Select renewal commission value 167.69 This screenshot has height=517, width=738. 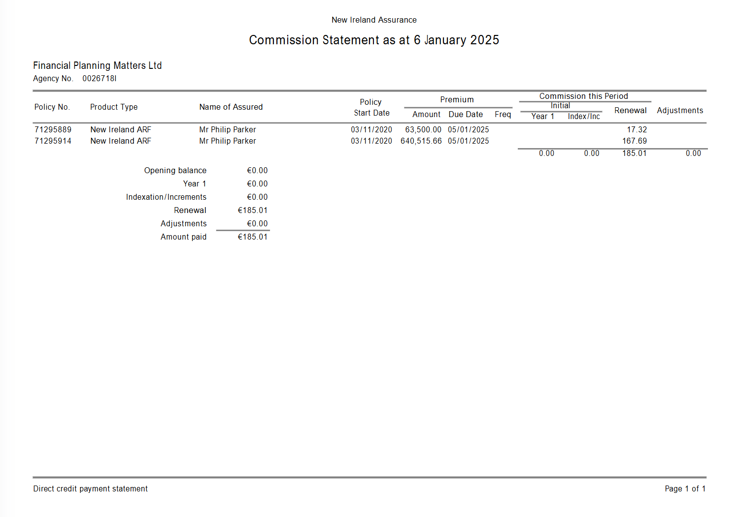pos(634,141)
